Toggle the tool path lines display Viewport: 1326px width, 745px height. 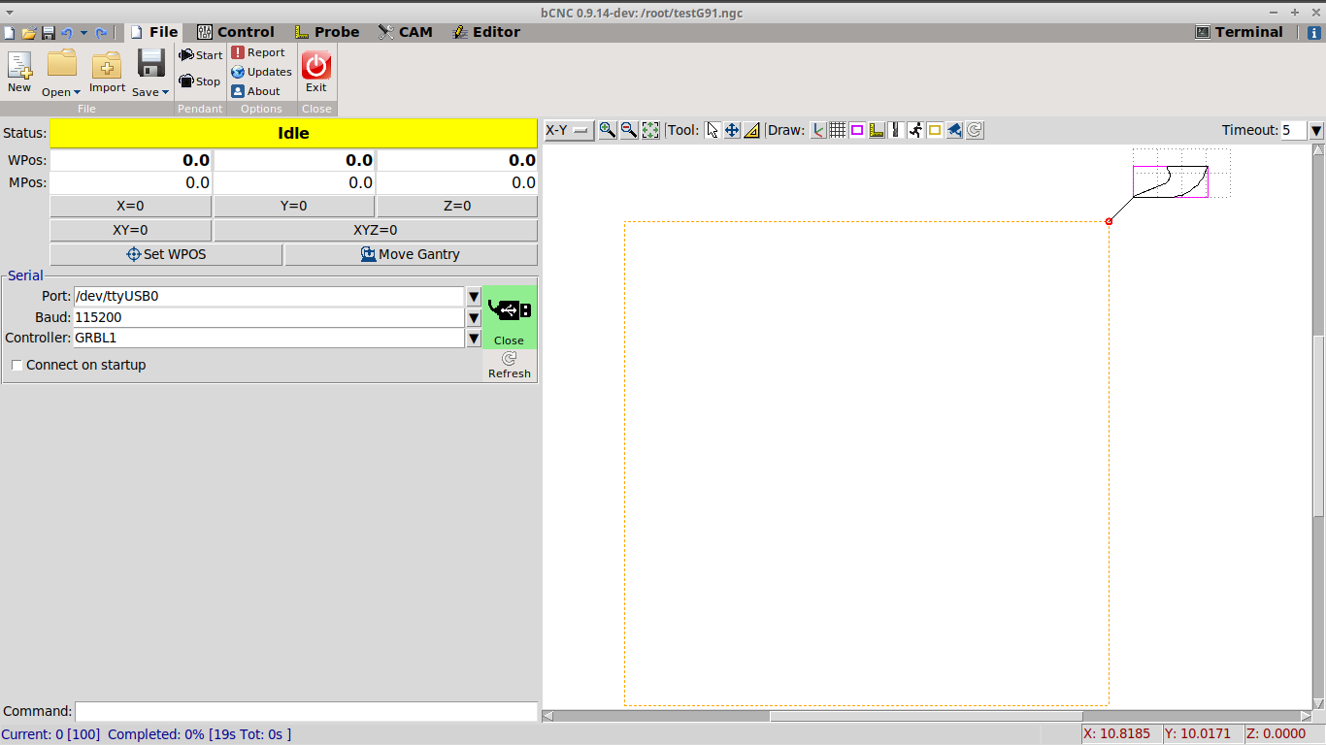[x=896, y=130]
